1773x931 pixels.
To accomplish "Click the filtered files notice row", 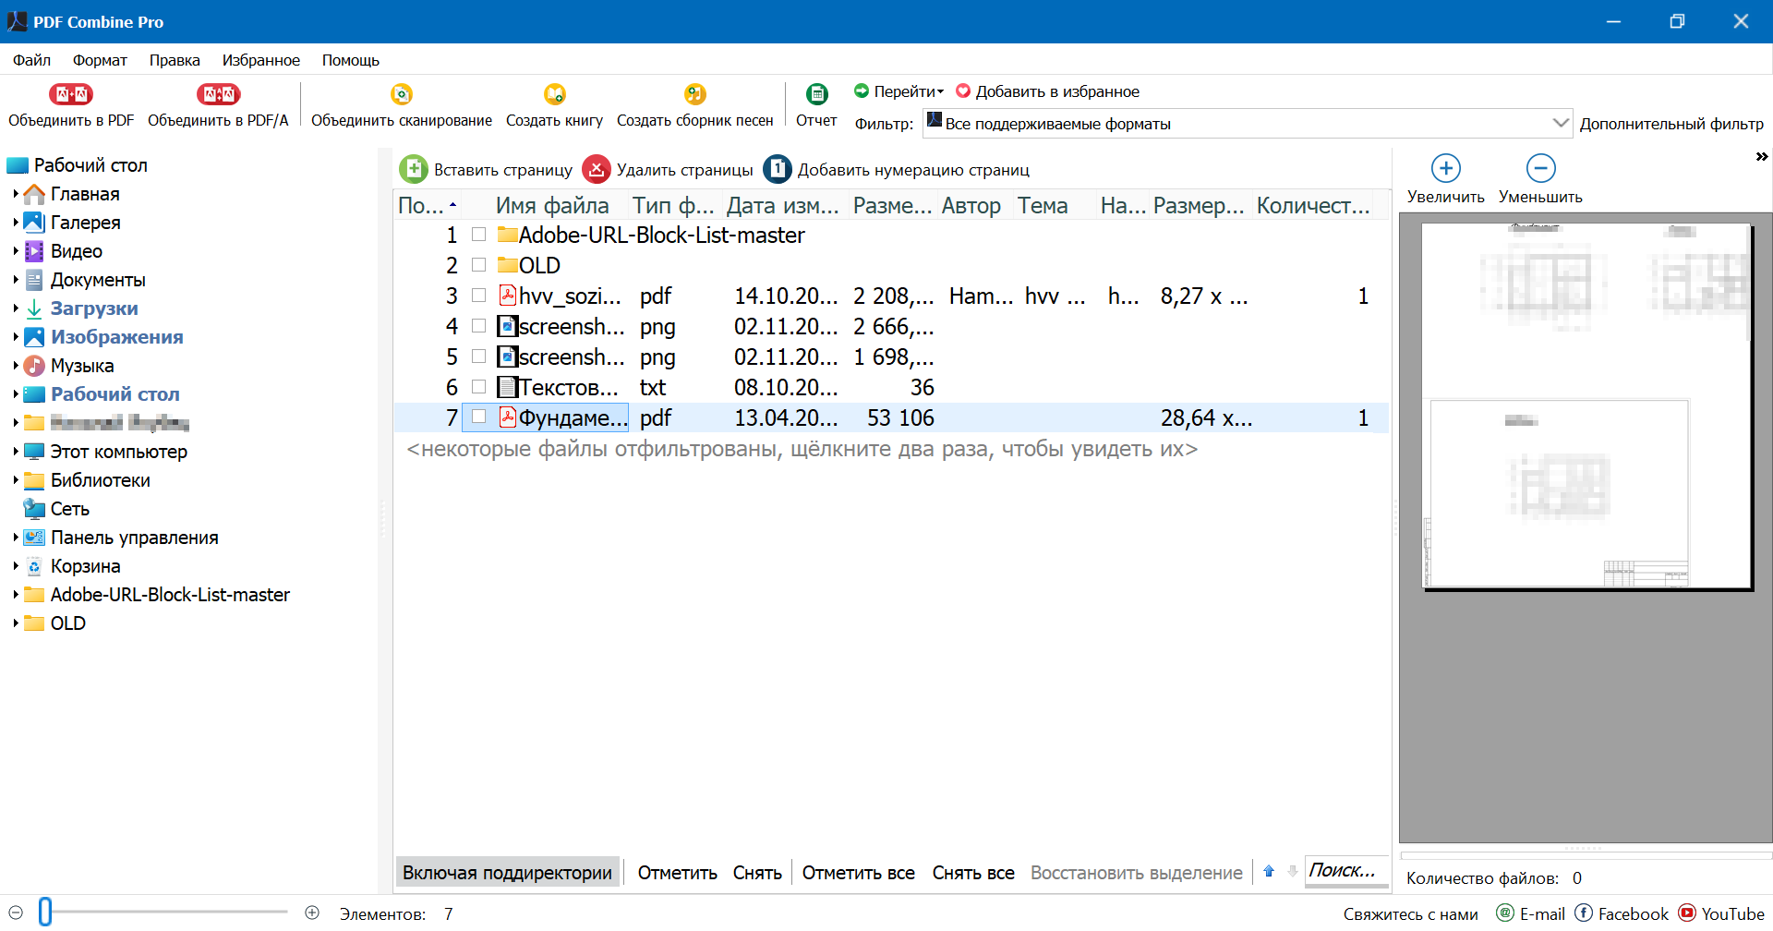I will coord(802,449).
